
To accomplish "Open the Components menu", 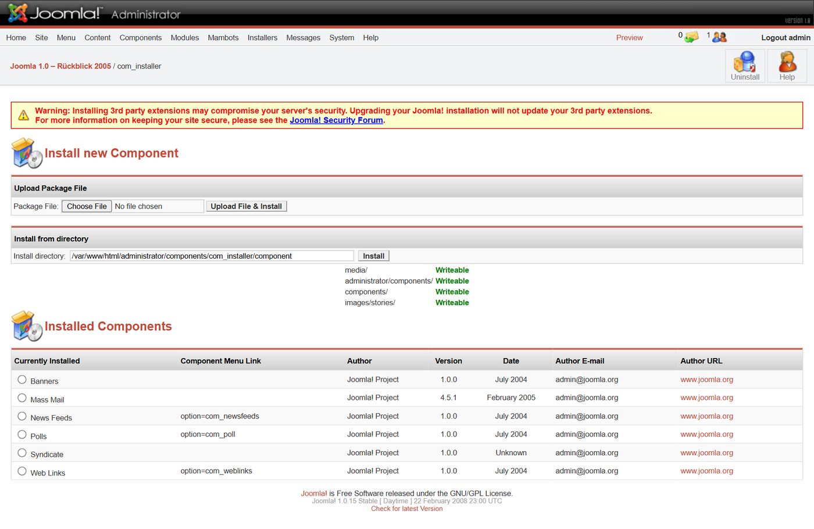I will point(141,38).
